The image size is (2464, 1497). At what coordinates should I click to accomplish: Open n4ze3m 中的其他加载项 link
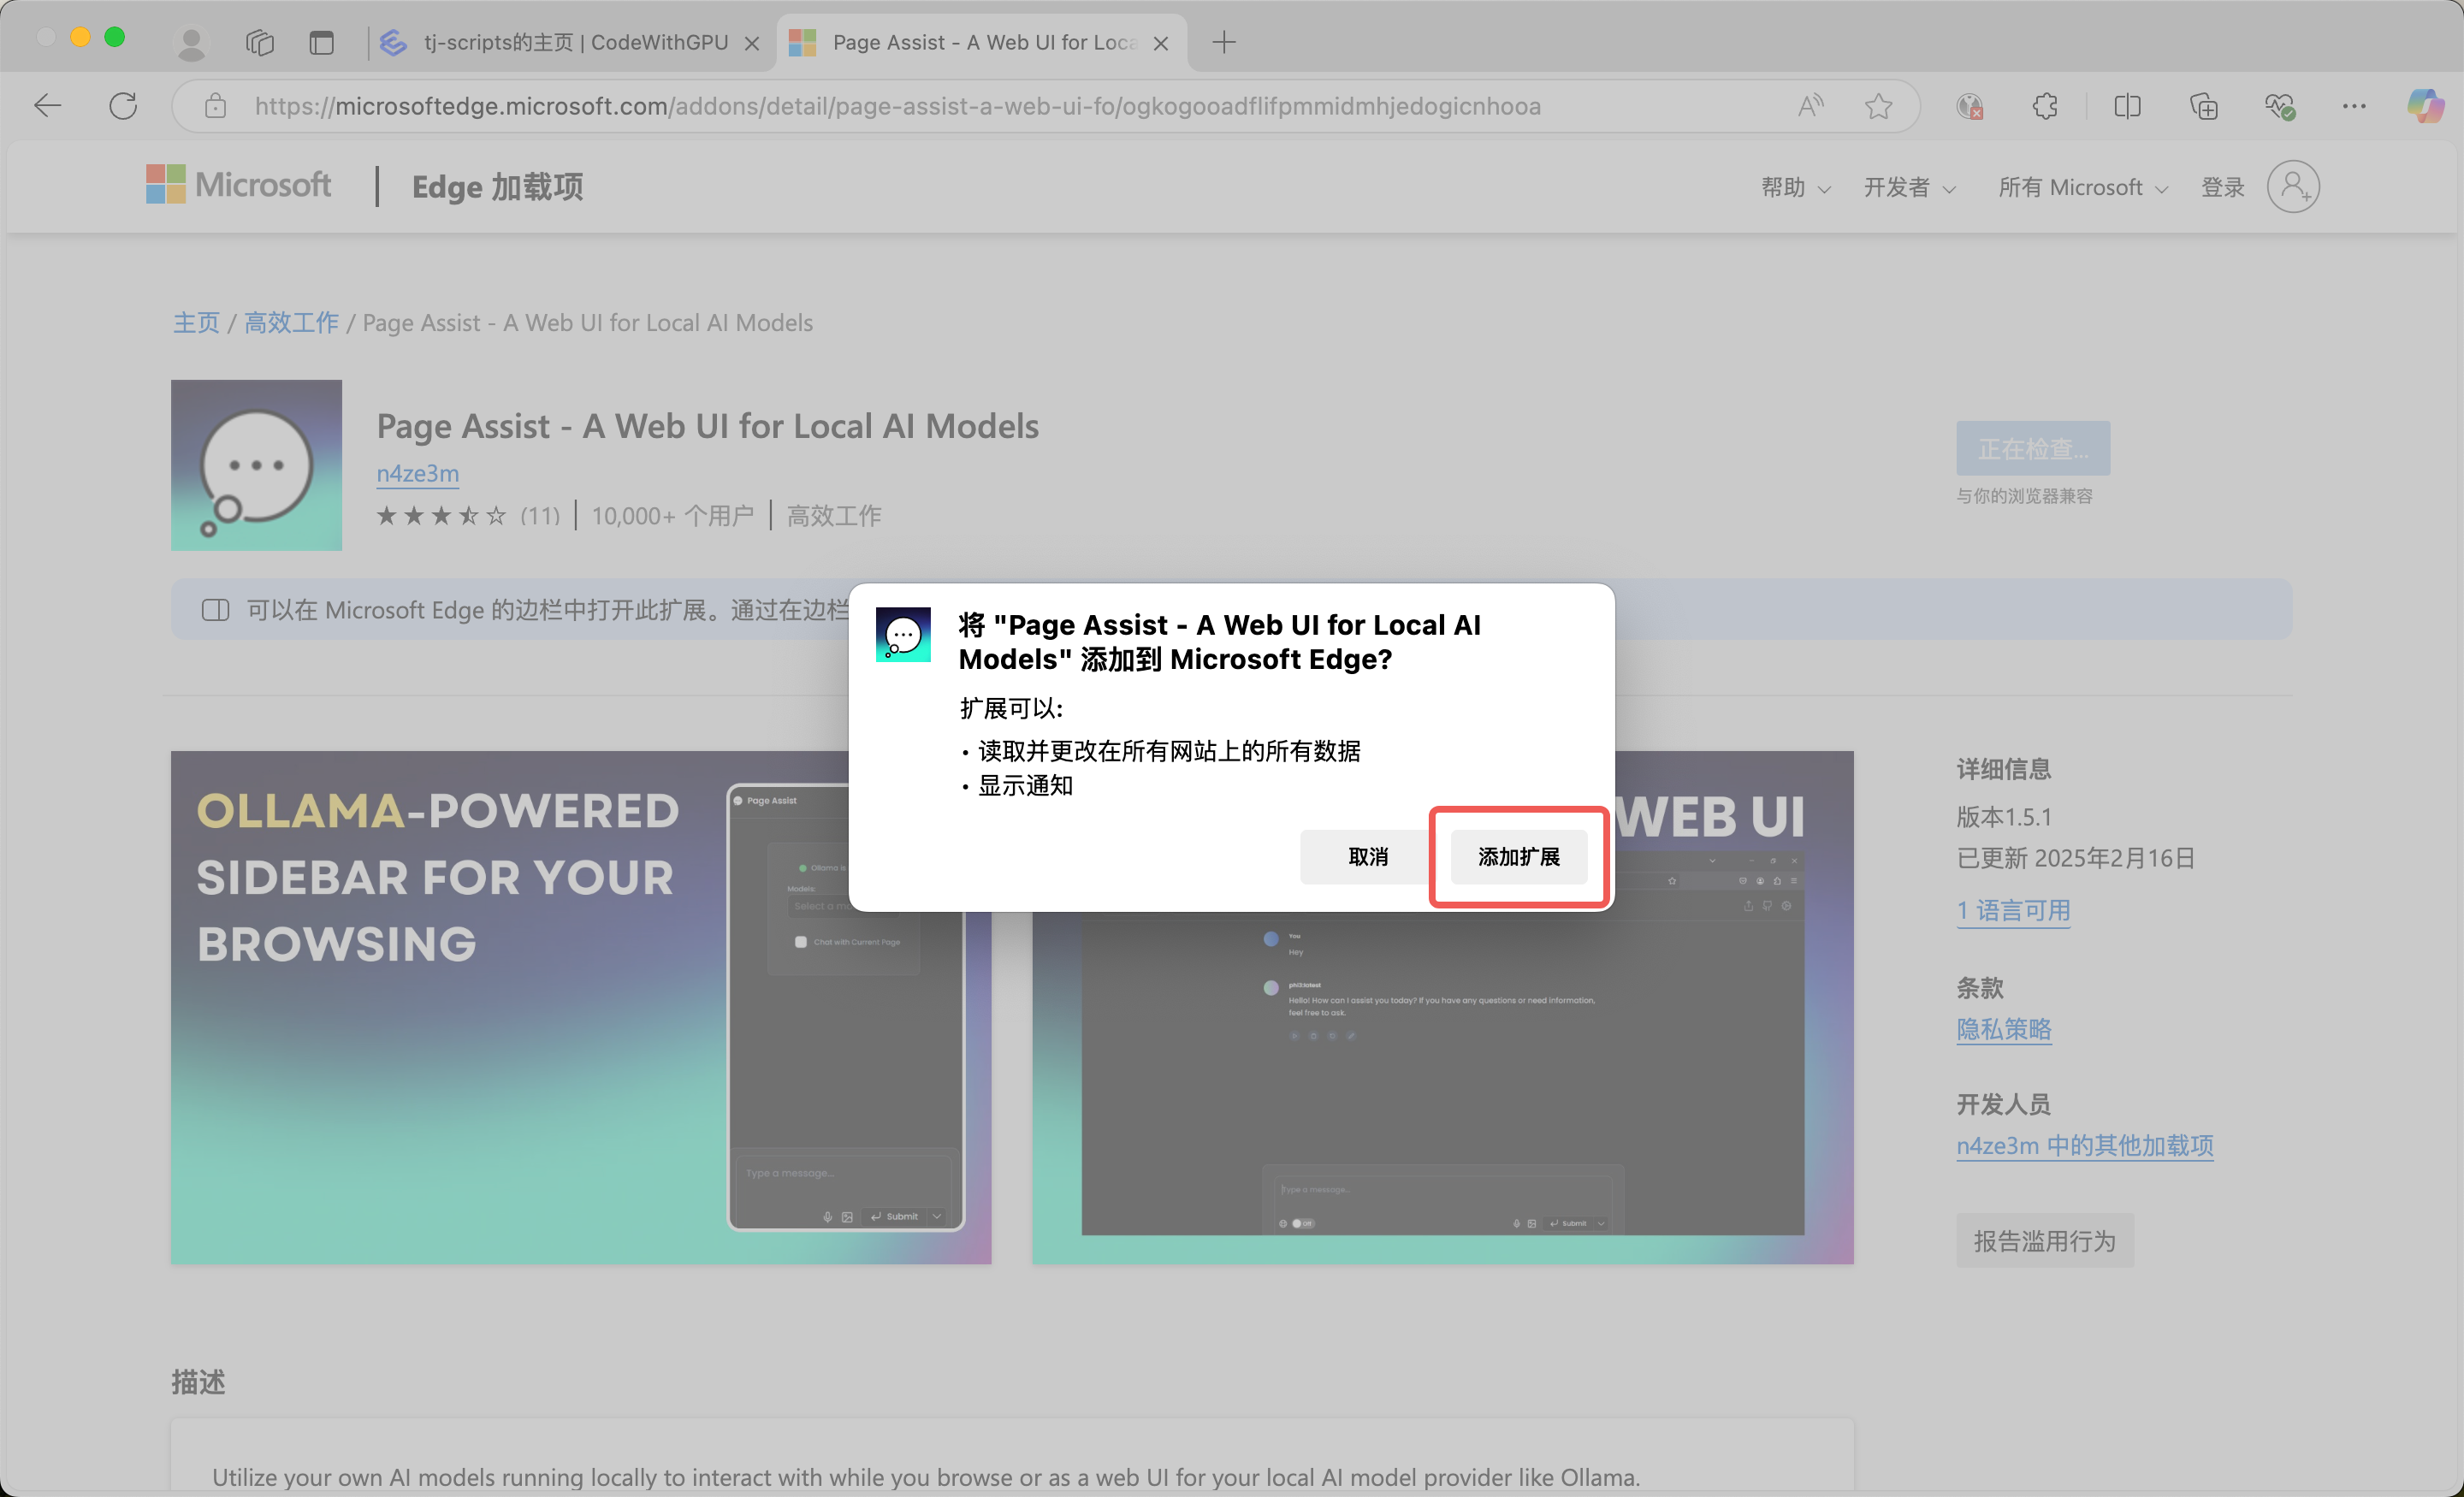point(2085,1145)
